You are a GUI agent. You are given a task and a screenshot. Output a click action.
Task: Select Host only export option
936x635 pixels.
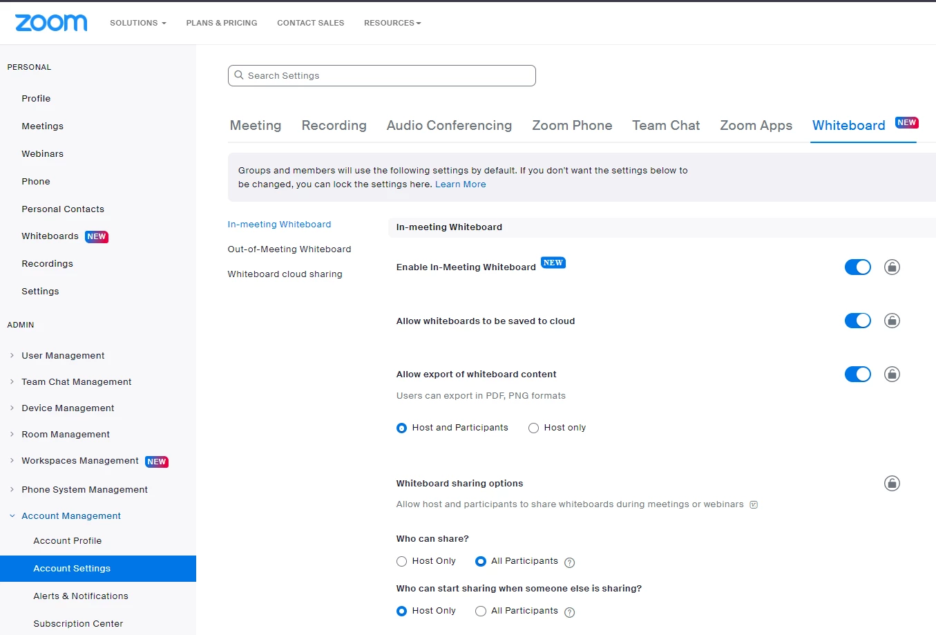(x=533, y=428)
